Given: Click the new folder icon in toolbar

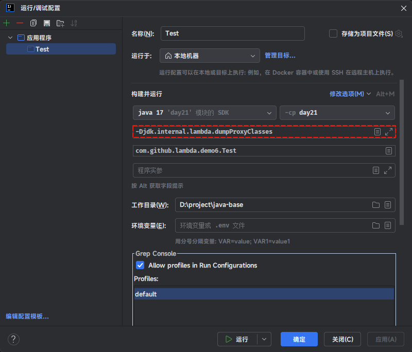Looking at the screenshot, I should tap(60, 23).
